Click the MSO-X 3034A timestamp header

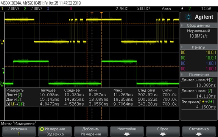click(x=40, y=3)
